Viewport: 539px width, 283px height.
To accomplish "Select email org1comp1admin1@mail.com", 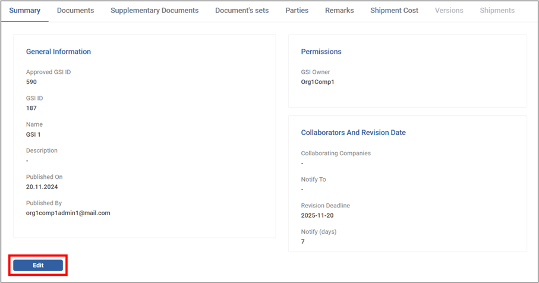I will (x=68, y=213).
